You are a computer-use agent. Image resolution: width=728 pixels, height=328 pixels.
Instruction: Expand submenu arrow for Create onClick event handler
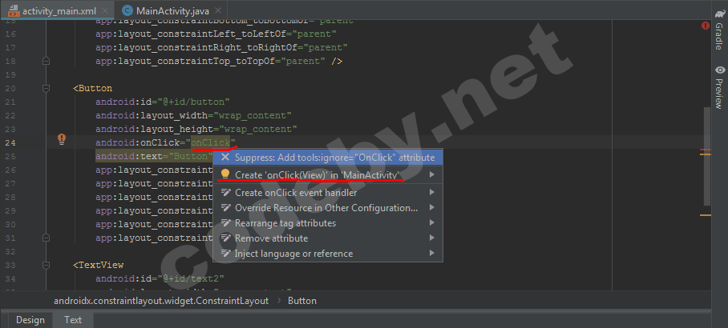tap(432, 192)
